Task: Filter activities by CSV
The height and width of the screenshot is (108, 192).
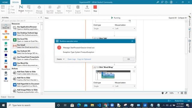Action: 6,44
